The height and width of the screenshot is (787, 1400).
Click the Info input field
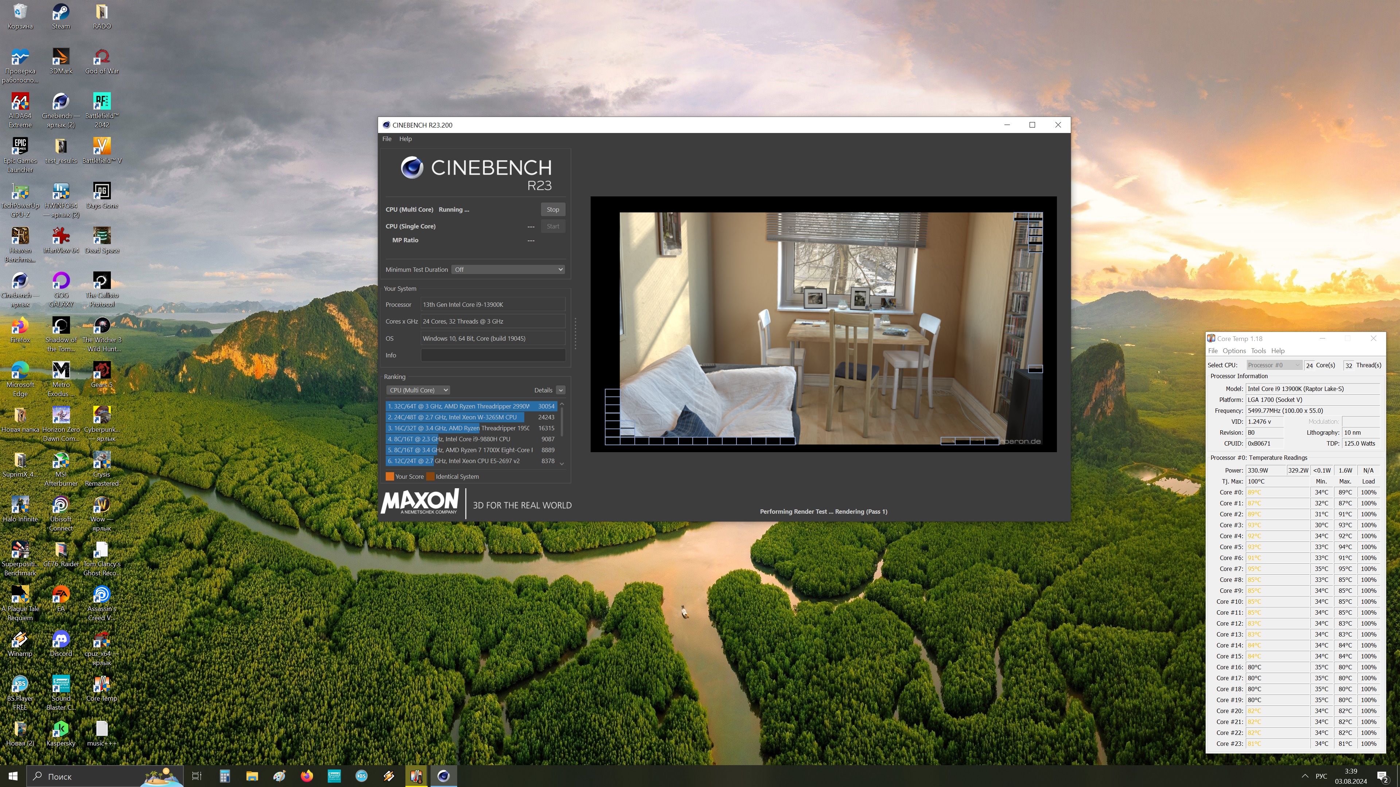493,355
